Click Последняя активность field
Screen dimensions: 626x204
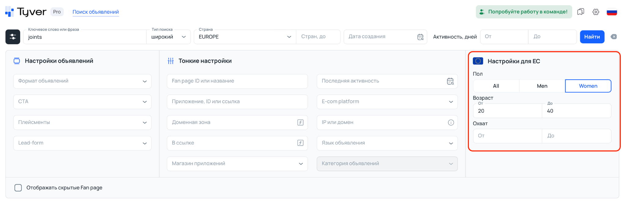pos(387,81)
